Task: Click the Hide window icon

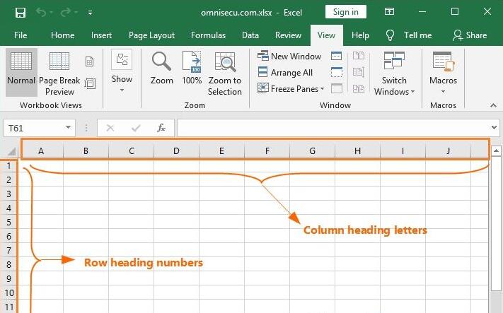Action: click(x=337, y=72)
